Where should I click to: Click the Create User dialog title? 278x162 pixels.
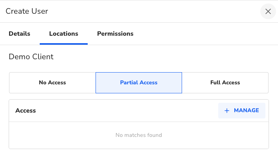pyautogui.click(x=27, y=11)
